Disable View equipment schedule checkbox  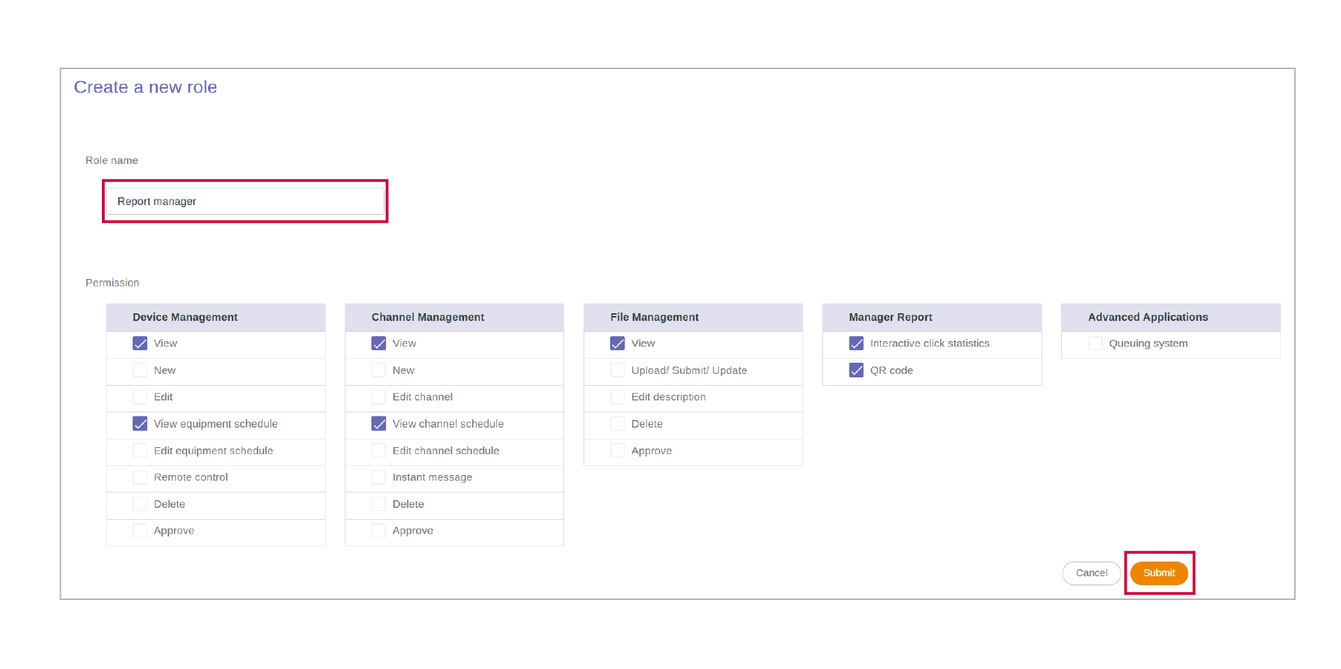(x=140, y=423)
